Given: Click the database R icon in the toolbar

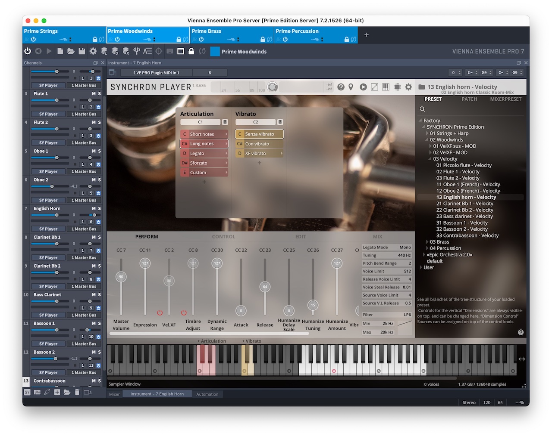Looking at the screenshot, I should coord(125,51).
